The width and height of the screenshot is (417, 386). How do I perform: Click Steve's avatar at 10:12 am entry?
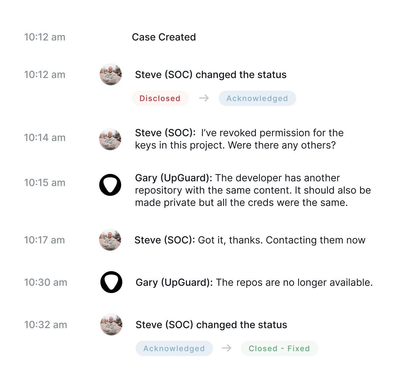click(111, 74)
